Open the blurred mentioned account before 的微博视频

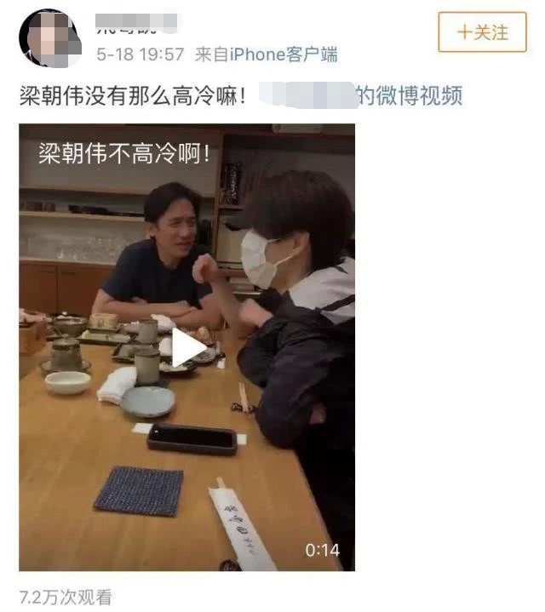308,94
